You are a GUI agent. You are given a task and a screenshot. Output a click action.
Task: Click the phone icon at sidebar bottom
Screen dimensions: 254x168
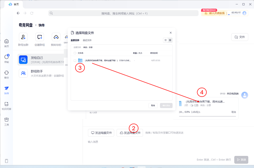[6, 161]
